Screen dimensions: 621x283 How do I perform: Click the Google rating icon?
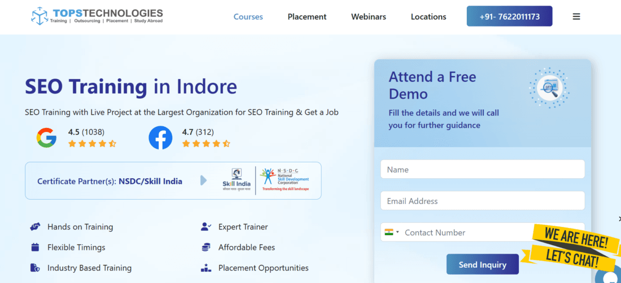pos(47,138)
